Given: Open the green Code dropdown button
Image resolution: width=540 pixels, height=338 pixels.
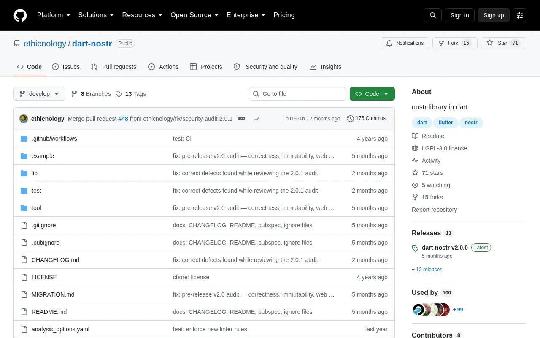Looking at the screenshot, I should click(372, 94).
